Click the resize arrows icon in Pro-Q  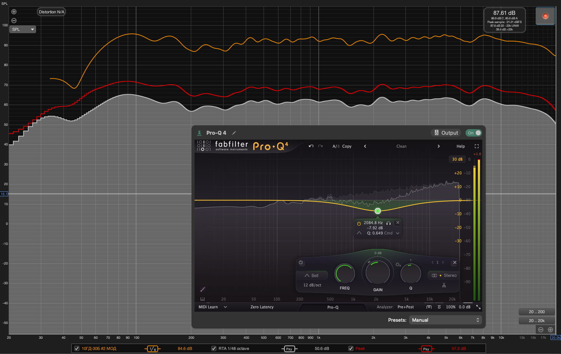point(478,307)
